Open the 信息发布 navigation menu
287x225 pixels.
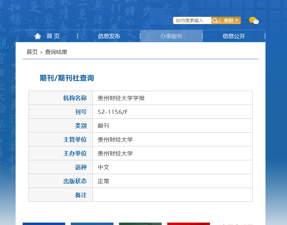(109, 36)
